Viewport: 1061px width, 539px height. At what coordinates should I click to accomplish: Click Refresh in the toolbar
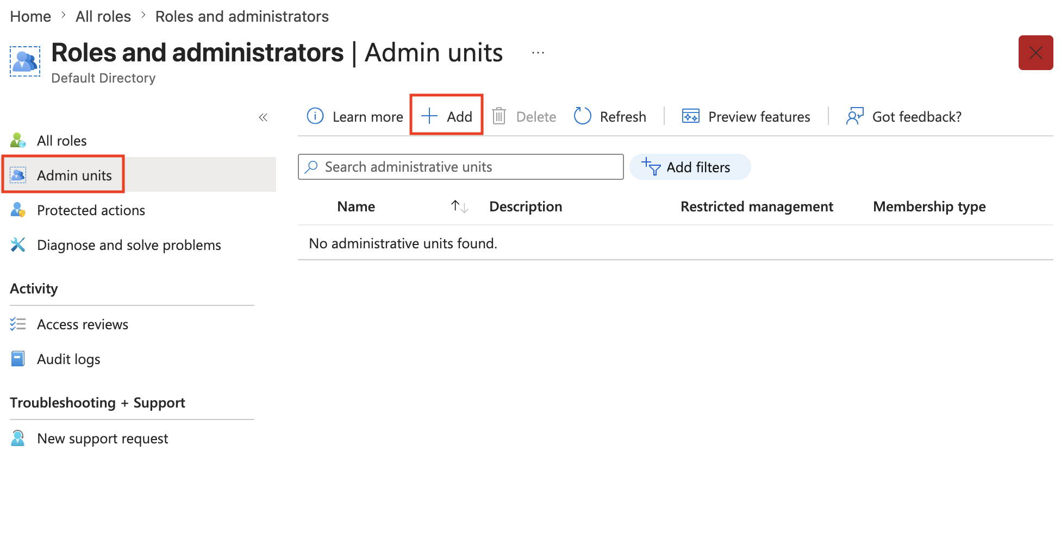click(623, 116)
